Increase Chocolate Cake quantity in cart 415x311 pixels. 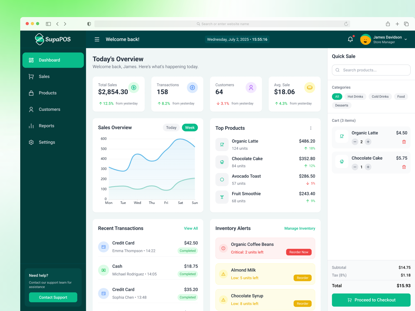click(x=368, y=167)
